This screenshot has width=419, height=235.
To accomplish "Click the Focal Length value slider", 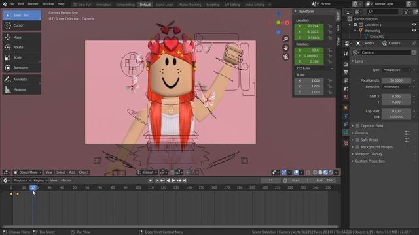I will (x=396, y=80).
